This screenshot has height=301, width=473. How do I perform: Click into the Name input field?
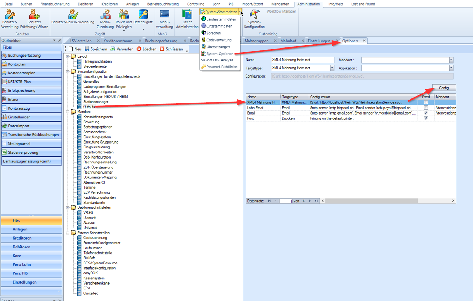click(x=303, y=60)
